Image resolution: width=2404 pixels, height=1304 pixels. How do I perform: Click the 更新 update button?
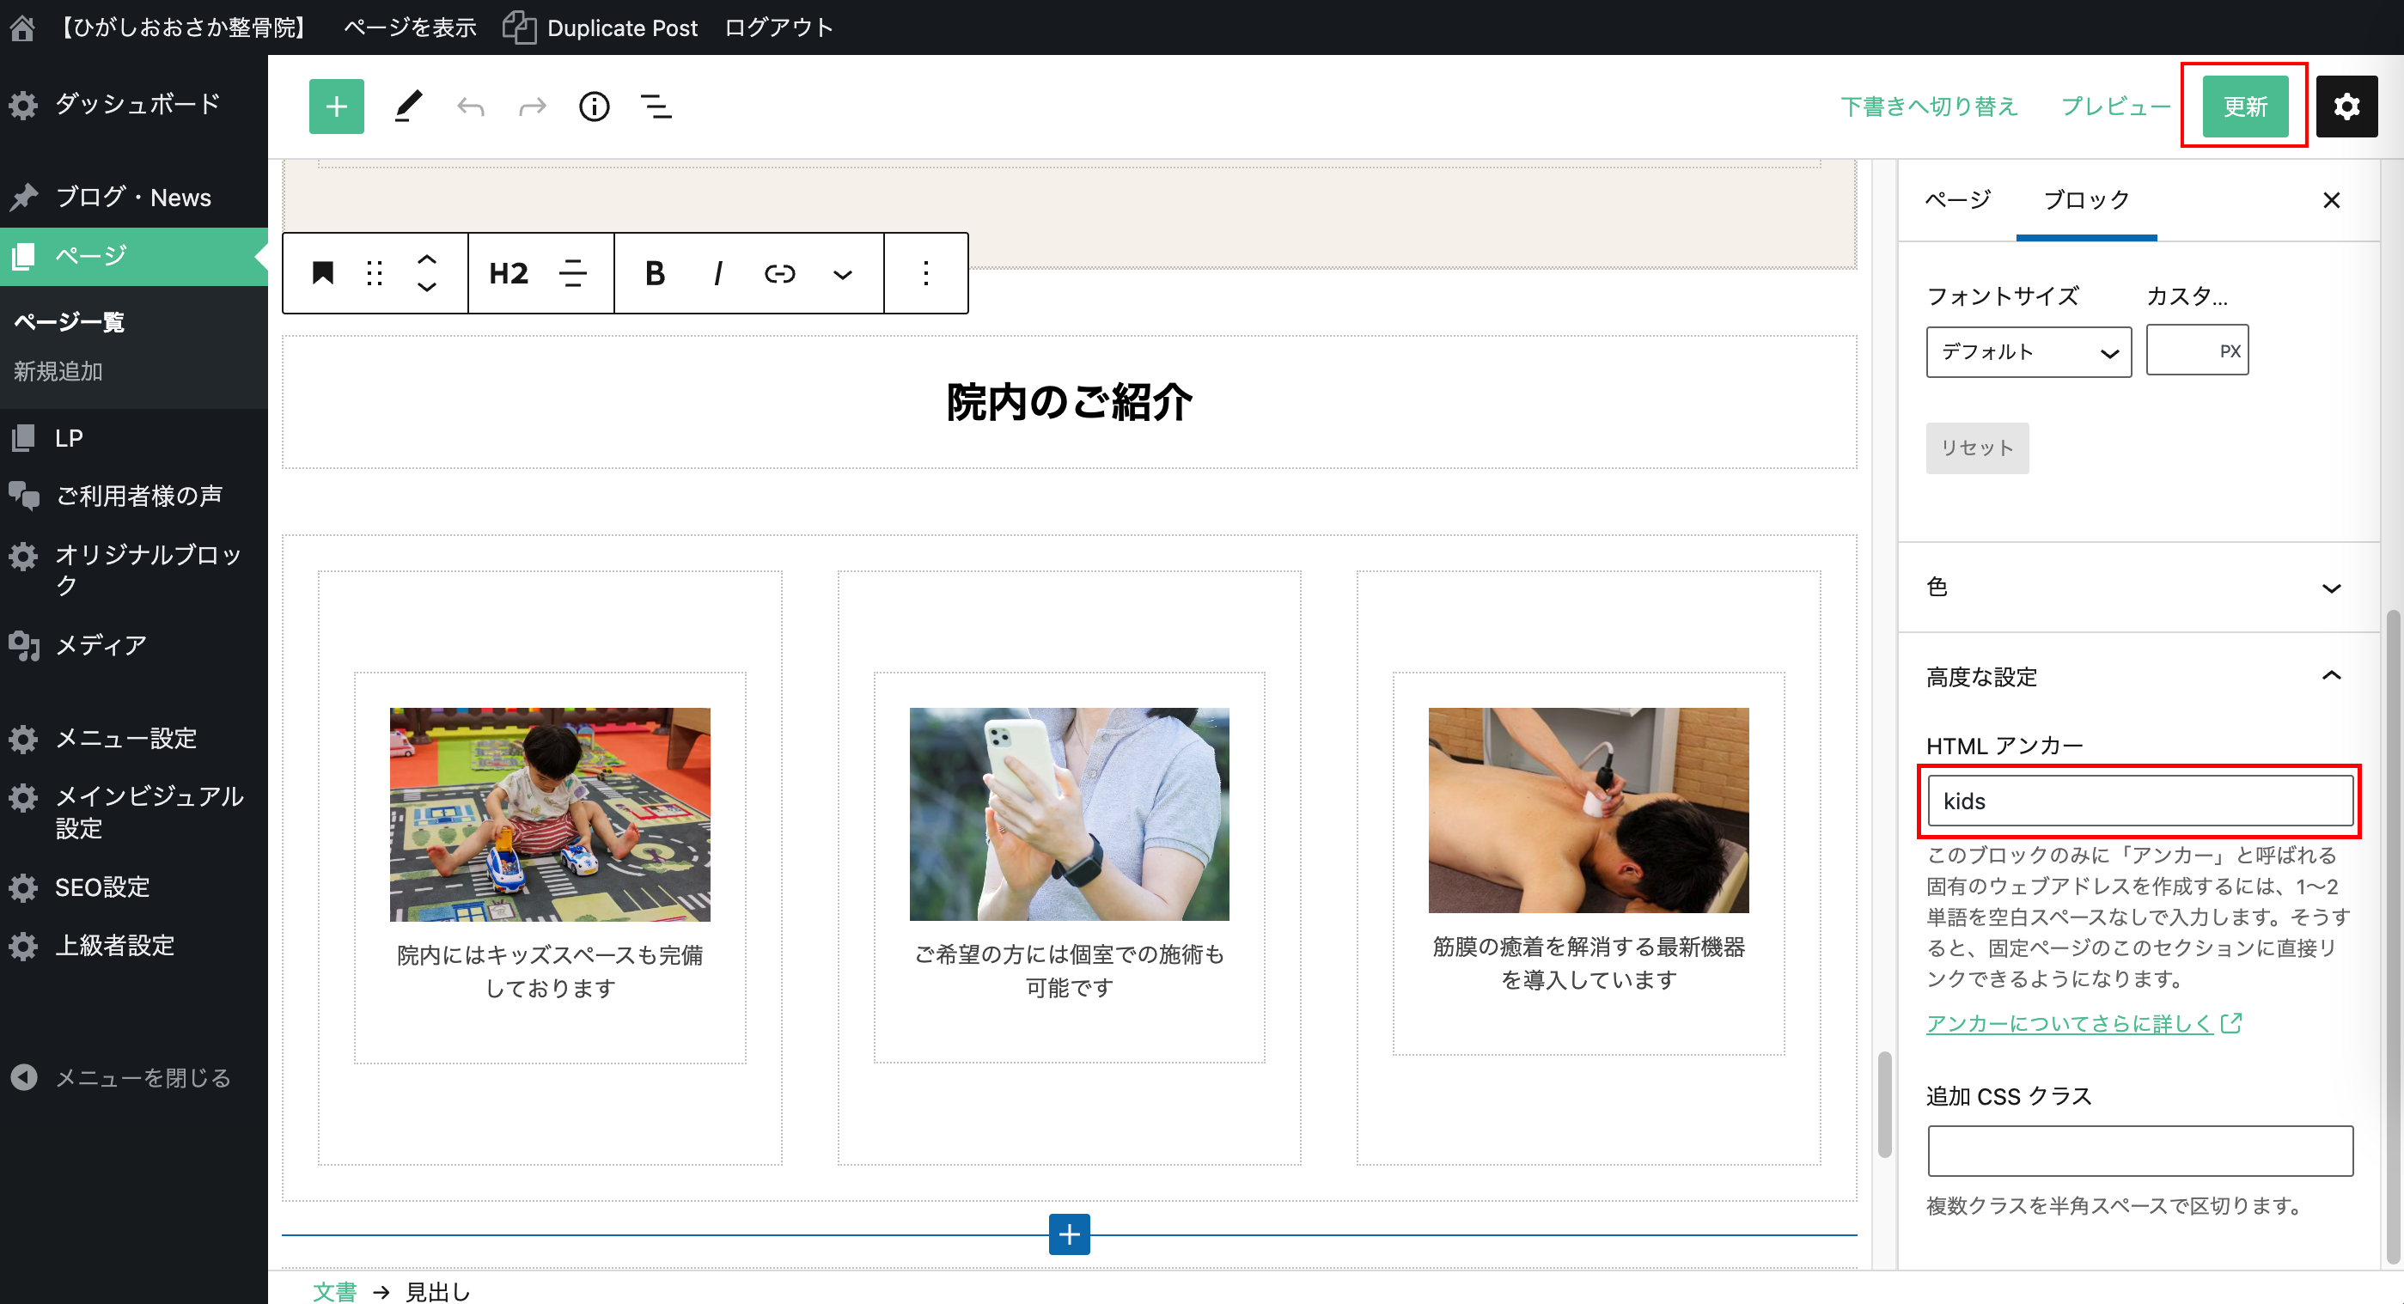2244,107
